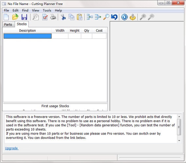
Task: Click the Height column header
Action: pyautogui.click(x=75, y=31)
